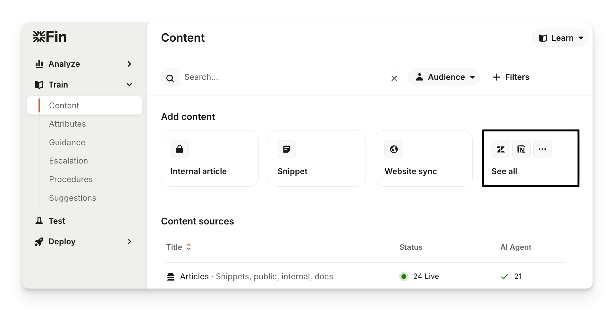615x311 pixels.
Task: Add Filters to content list
Action: click(511, 77)
